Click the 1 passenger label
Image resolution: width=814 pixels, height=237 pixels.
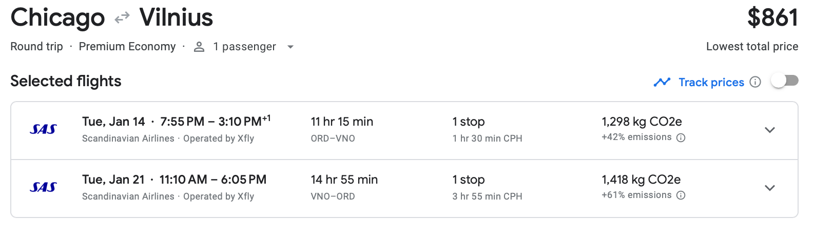244,47
